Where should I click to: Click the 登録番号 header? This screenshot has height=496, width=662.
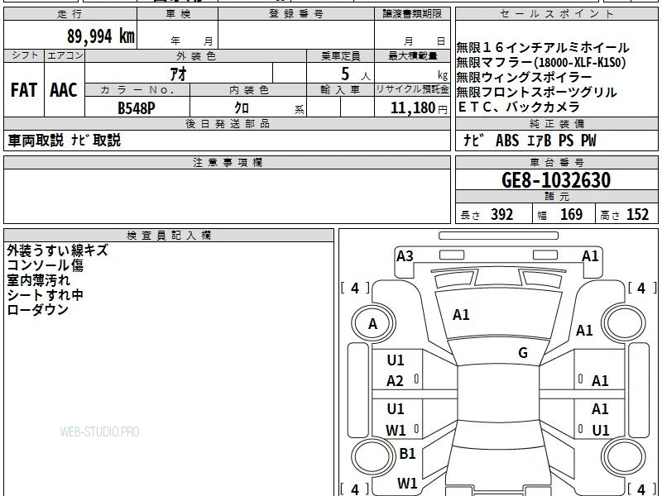296,14
